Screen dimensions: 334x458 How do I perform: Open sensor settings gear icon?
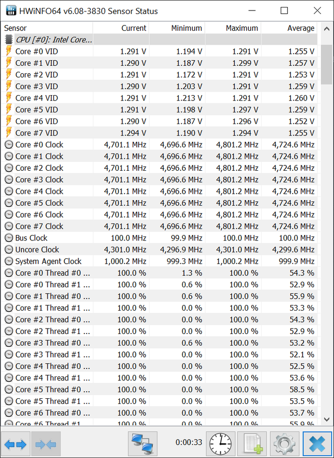pyautogui.click(x=284, y=443)
